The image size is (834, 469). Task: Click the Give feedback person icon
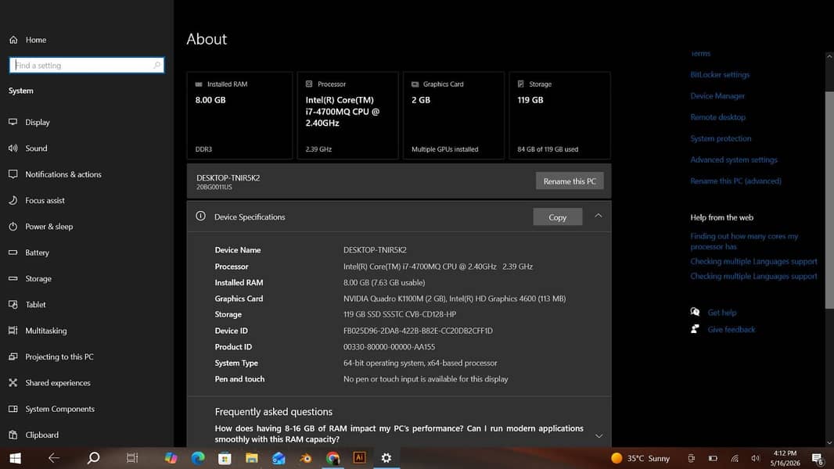click(x=695, y=329)
